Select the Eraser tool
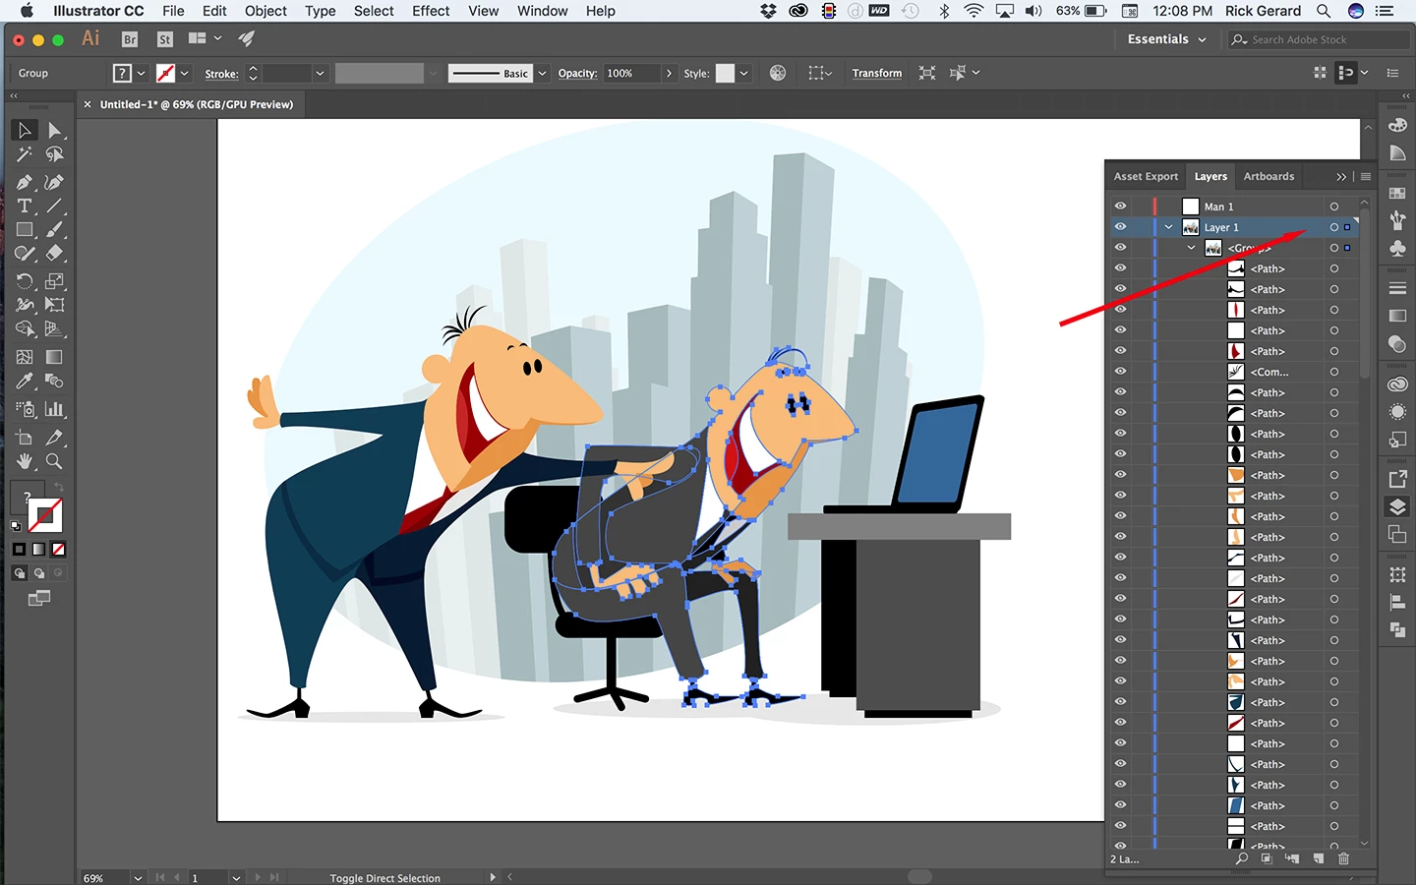Screen dimensions: 1416x885 tap(54, 254)
